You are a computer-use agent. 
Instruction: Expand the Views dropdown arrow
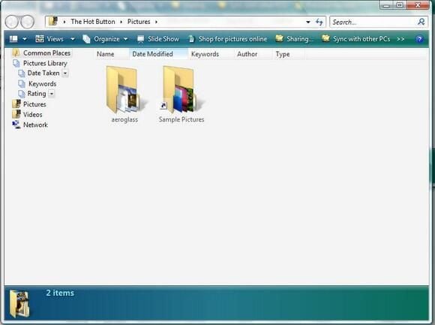(73, 39)
